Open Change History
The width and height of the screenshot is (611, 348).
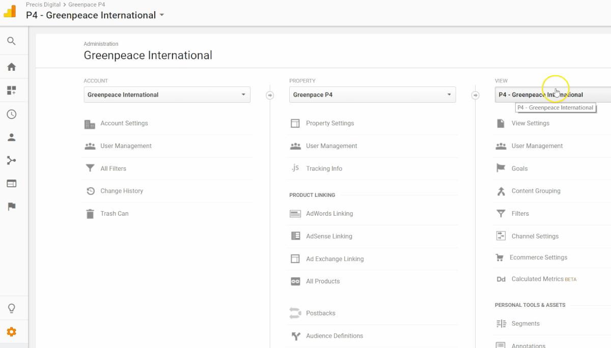(122, 191)
